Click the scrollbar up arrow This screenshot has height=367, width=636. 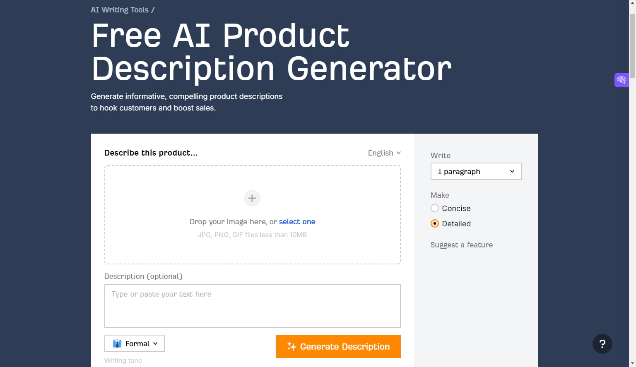click(633, 3)
